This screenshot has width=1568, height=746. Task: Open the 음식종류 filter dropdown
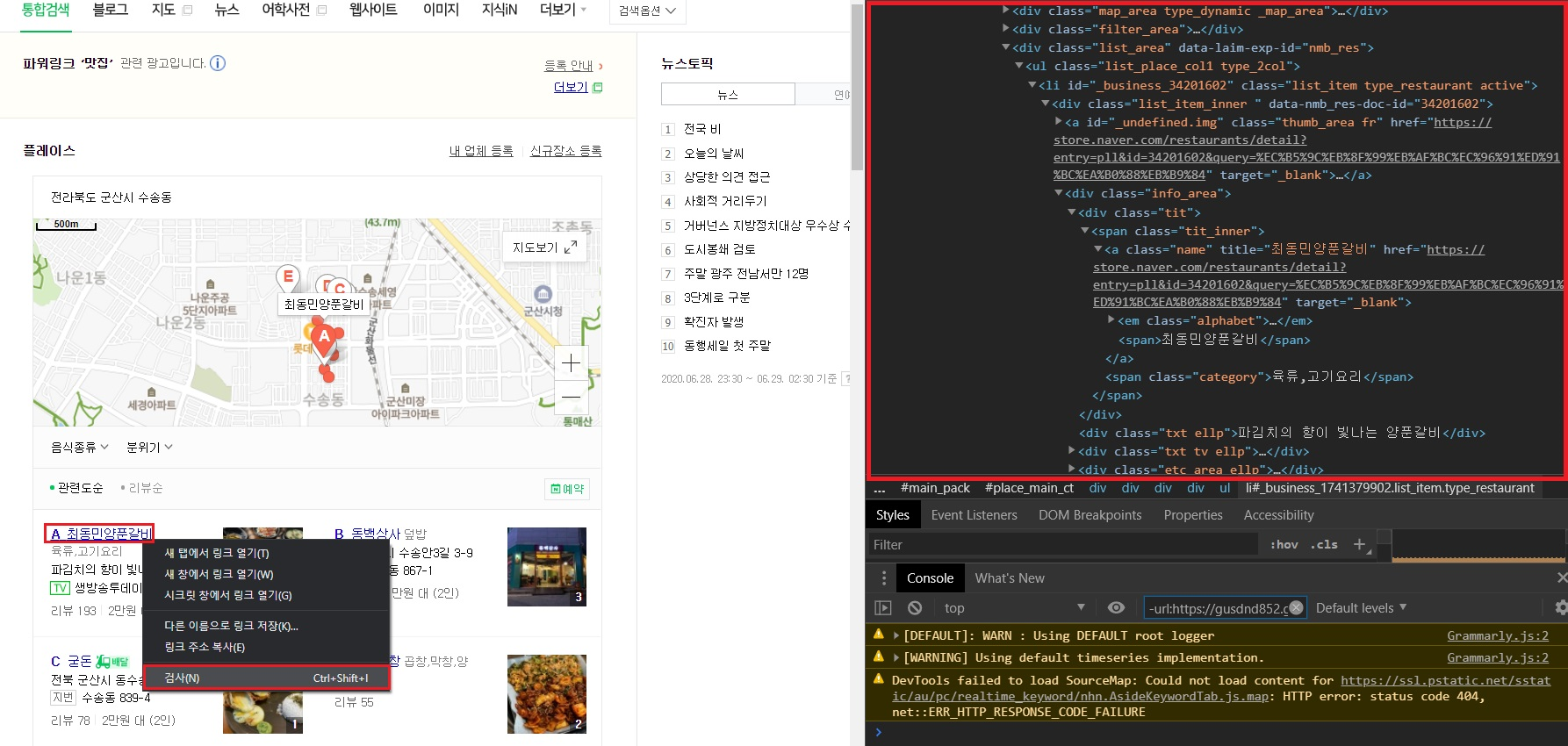79,447
